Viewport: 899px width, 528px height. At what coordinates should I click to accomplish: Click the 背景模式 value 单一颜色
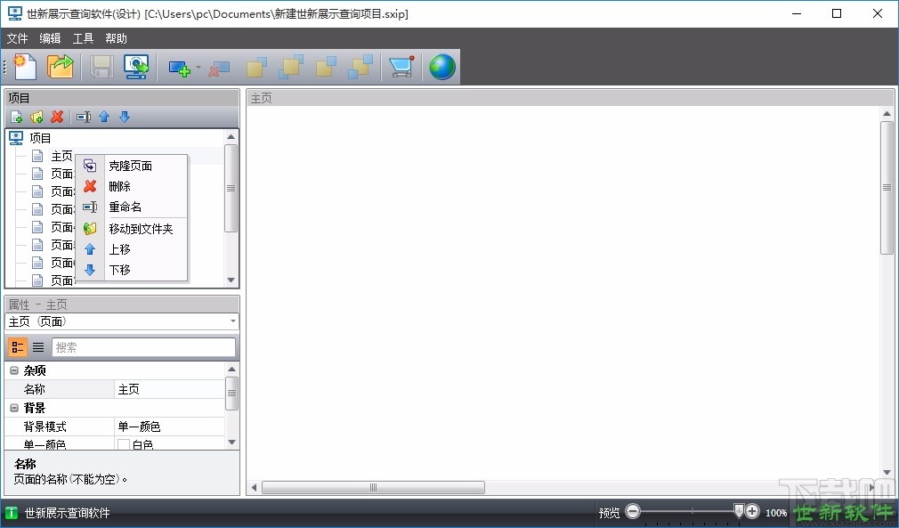[x=170, y=426]
